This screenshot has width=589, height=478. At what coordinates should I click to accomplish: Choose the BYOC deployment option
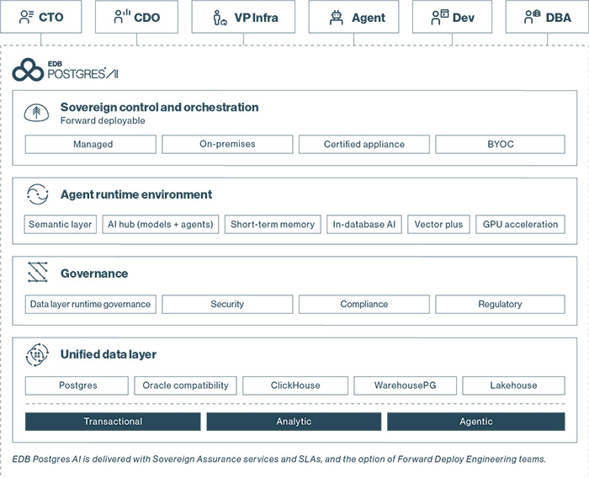[500, 144]
